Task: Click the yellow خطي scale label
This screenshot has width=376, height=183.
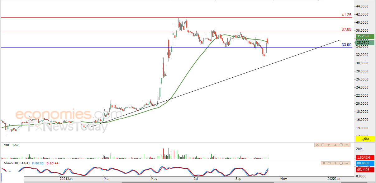Action: tap(367, 139)
